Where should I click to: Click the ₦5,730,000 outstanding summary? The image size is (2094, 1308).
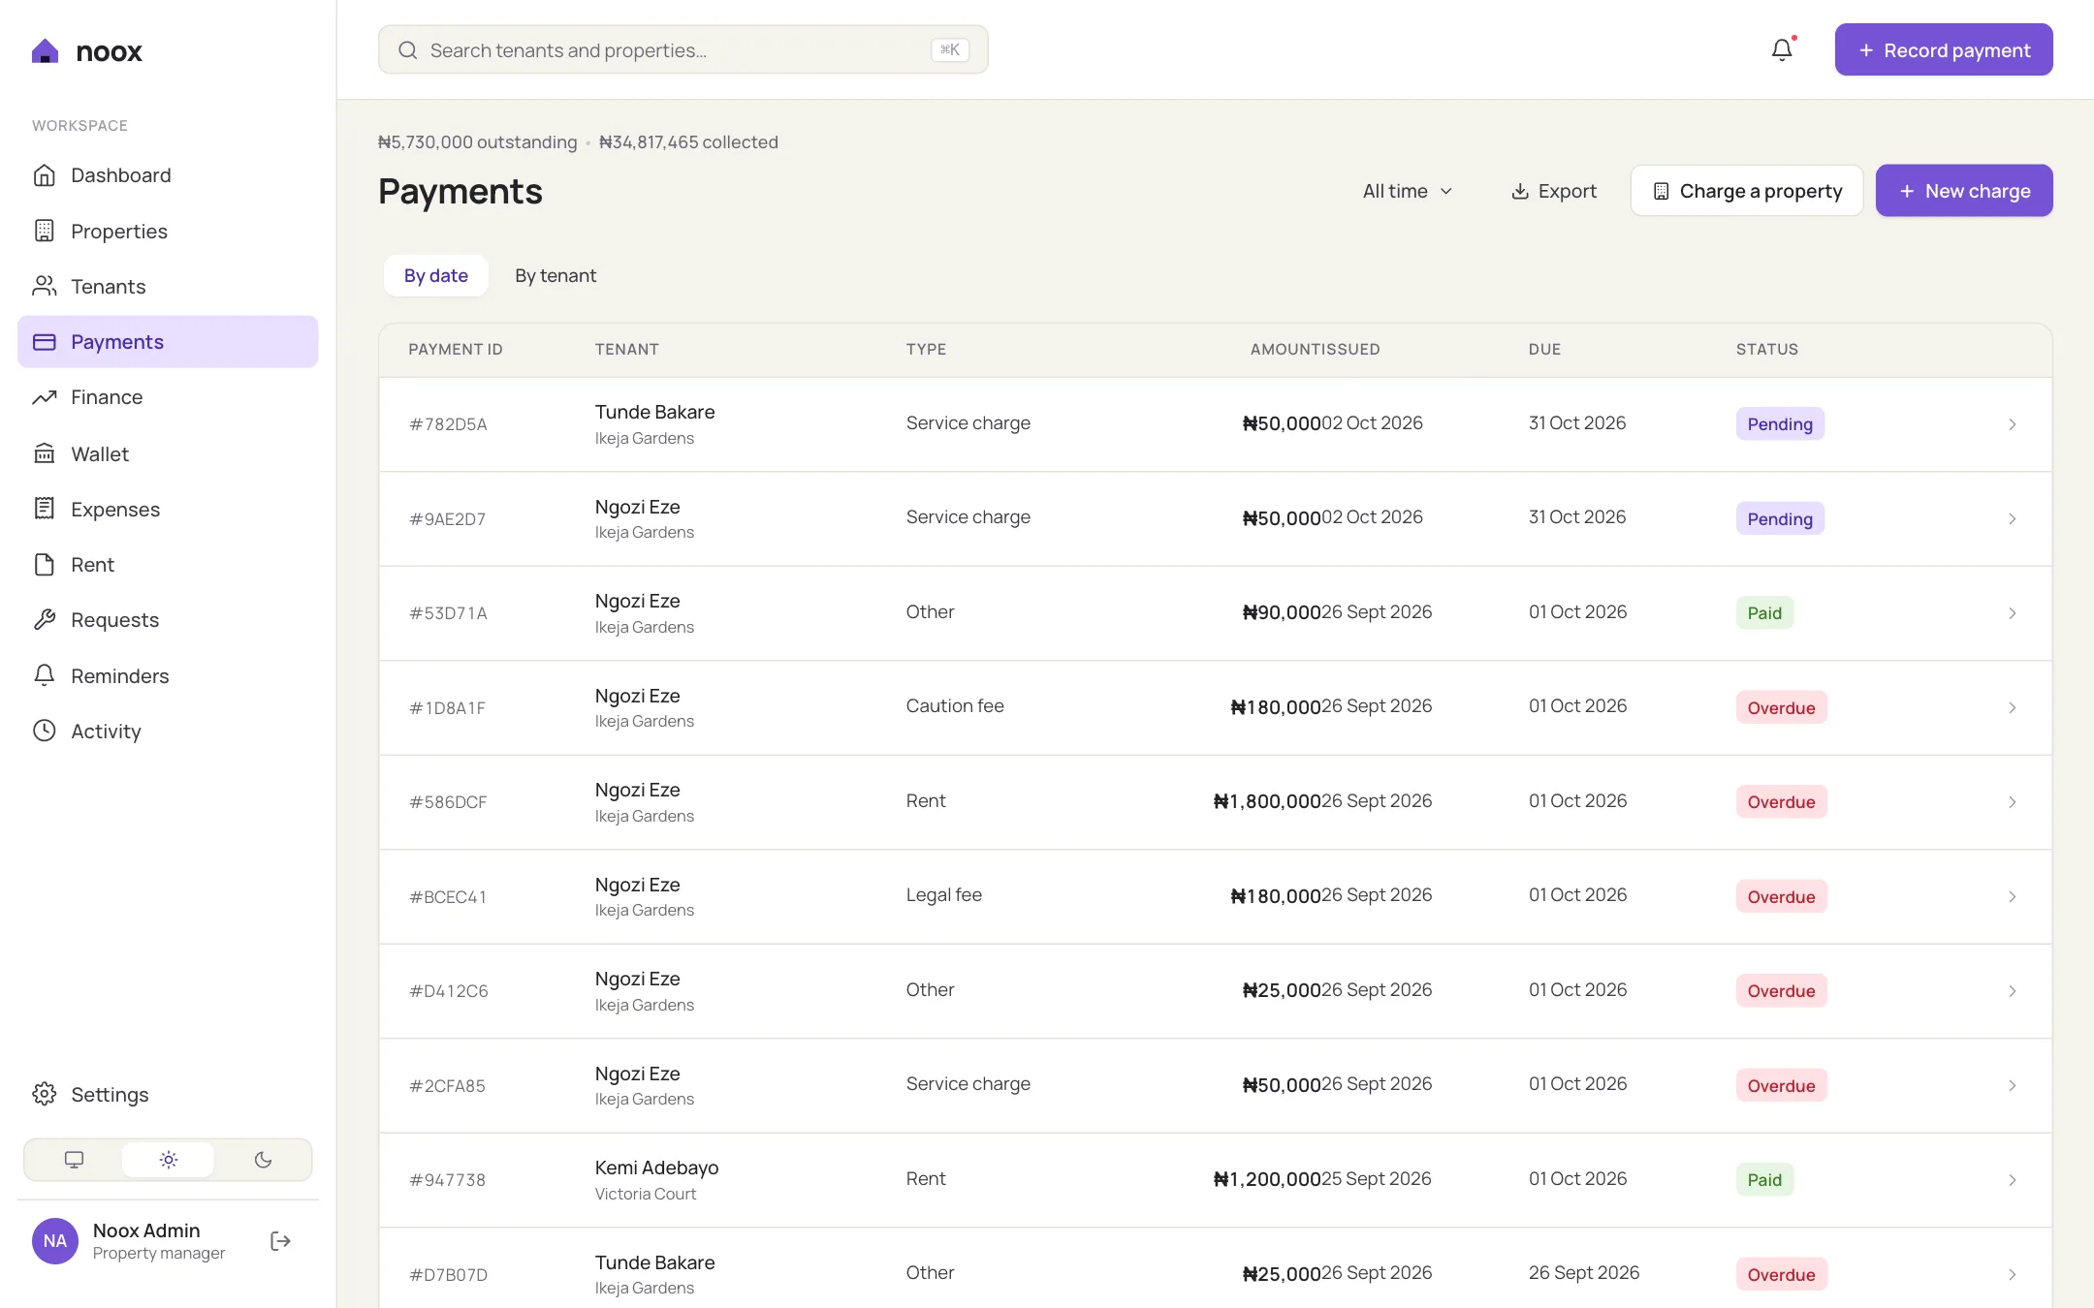coord(477,142)
